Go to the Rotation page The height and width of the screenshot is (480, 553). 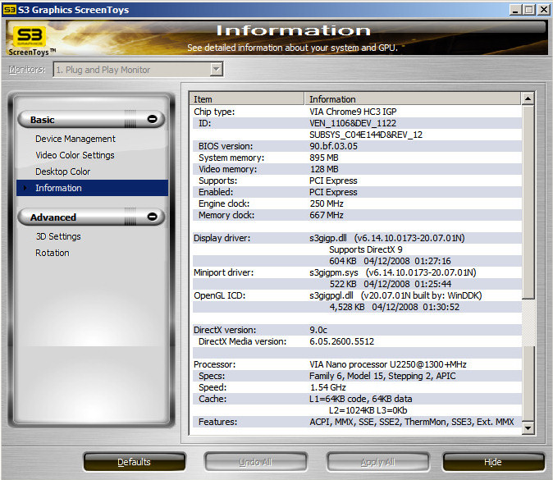tap(53, 253)
